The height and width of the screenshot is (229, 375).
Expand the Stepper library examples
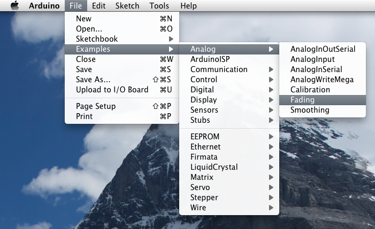pos(229,198)
